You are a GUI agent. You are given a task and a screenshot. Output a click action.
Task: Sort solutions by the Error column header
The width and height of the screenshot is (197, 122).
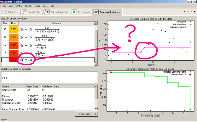(14, 23)
